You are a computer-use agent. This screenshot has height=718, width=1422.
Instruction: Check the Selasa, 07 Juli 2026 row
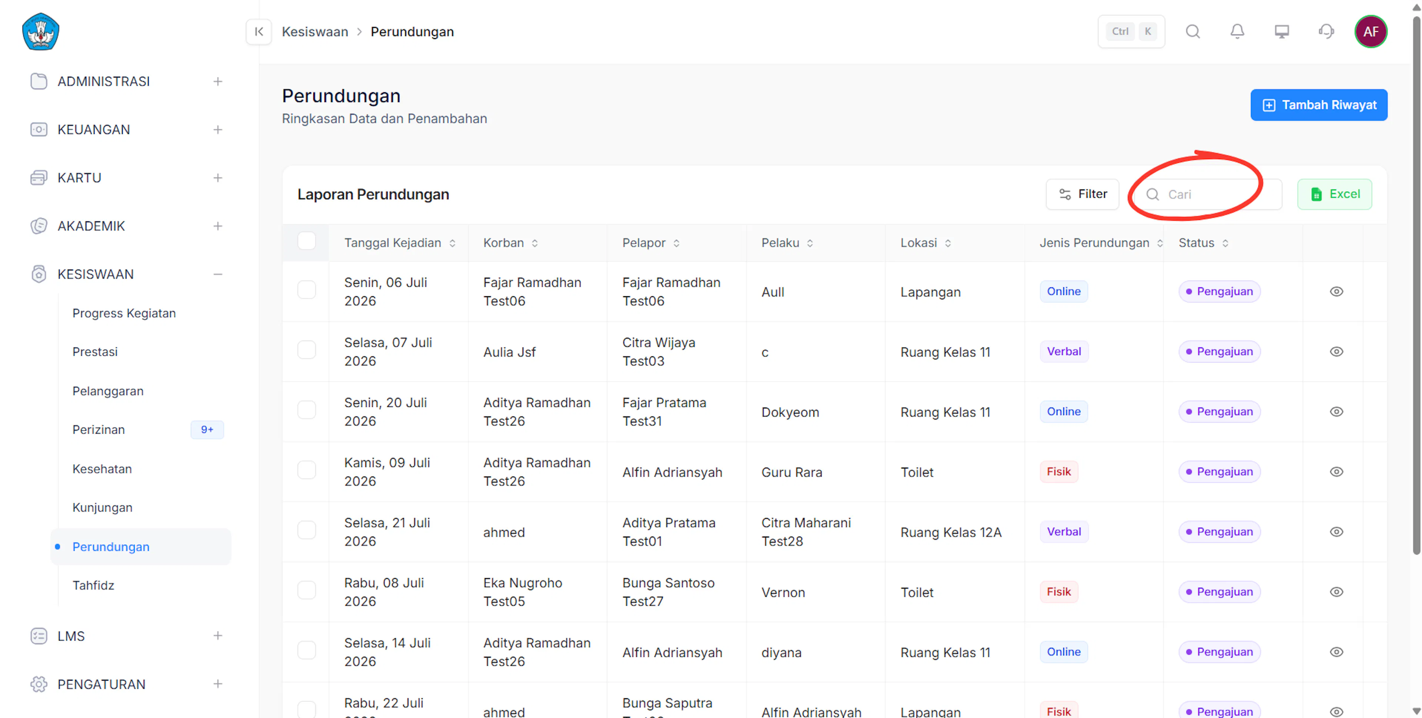pos(306,350)
